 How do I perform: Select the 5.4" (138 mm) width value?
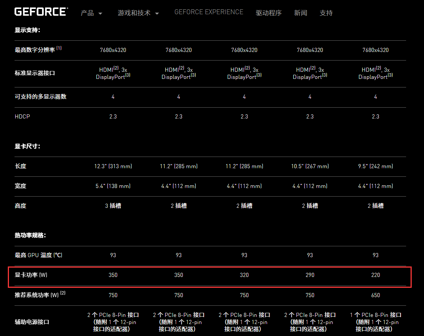click(x=113, y=186)
